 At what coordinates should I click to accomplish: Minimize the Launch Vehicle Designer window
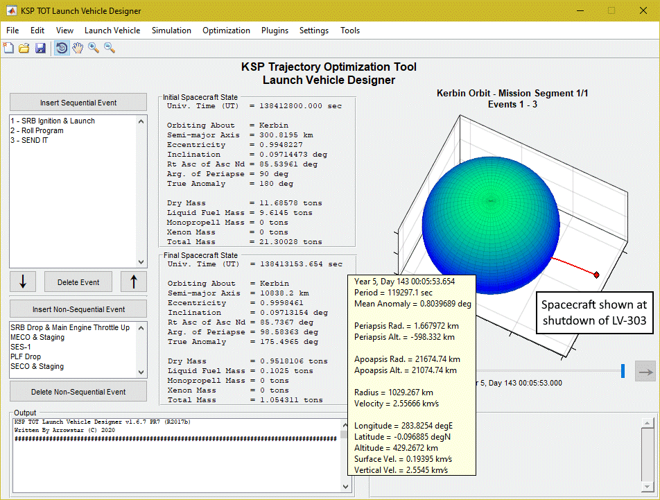[x=580, y=10]
